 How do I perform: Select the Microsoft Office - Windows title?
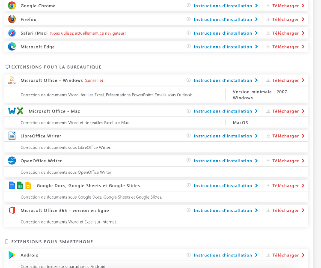pos(52,80)
